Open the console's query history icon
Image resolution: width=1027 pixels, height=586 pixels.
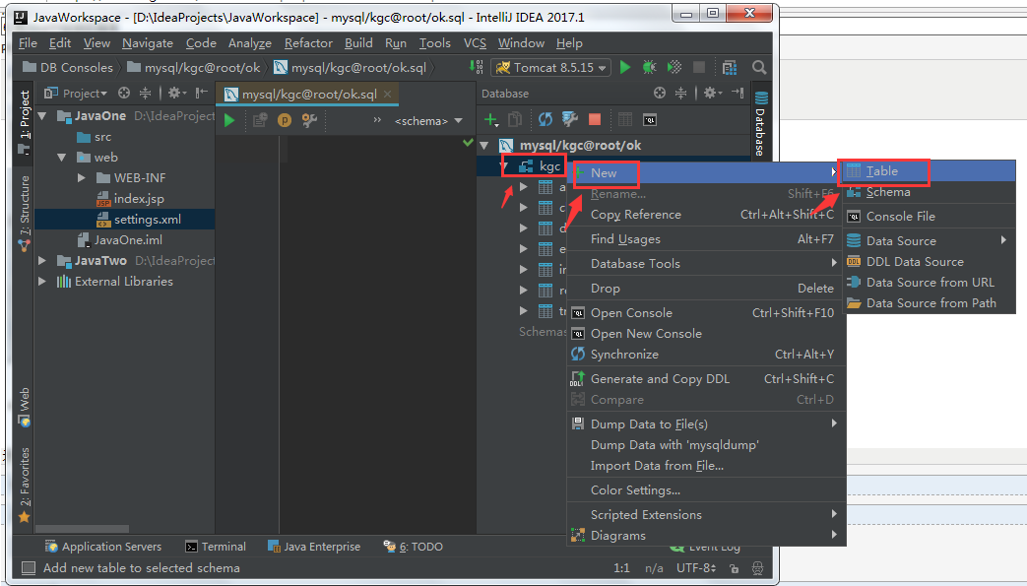tap(260, 120)
